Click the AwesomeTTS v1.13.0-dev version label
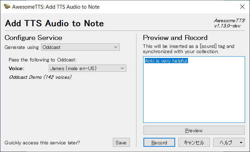The width and height of the screenshot is (250, 152). [229, 23]
